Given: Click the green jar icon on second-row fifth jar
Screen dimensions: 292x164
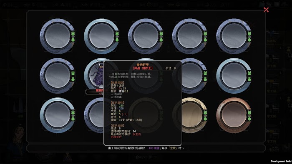Looking at the screenshot, I should (249, 79).
